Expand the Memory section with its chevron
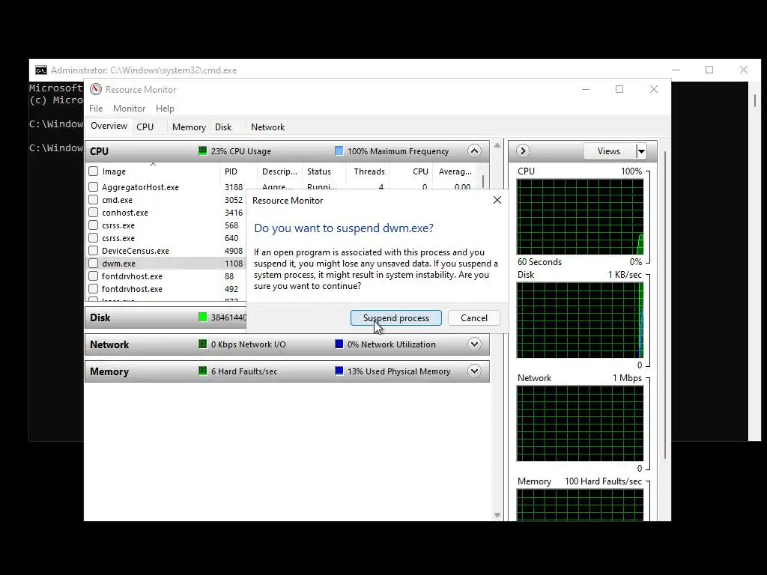 [474, 371]
